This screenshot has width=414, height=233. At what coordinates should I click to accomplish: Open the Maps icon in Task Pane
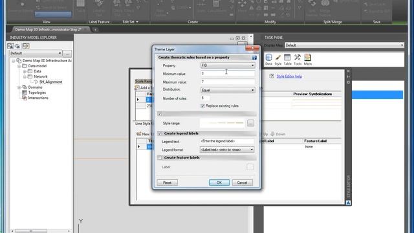tap(308, 60)
